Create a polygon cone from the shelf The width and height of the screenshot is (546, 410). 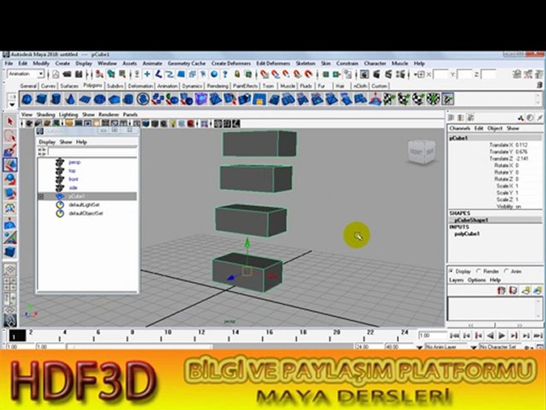pyautogui.click(x=71, y=99)
